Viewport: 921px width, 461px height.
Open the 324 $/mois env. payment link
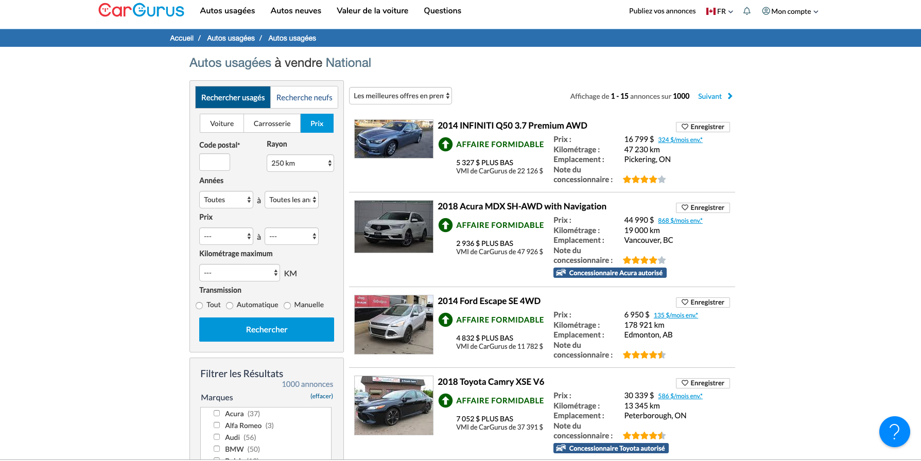[x=680, y=140]
